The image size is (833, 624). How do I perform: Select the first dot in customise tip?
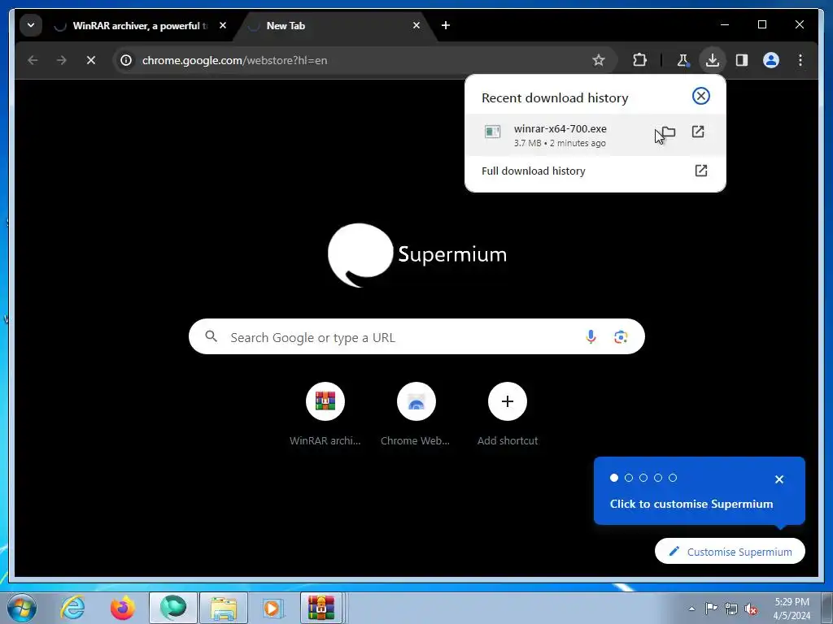pos(614,478)
